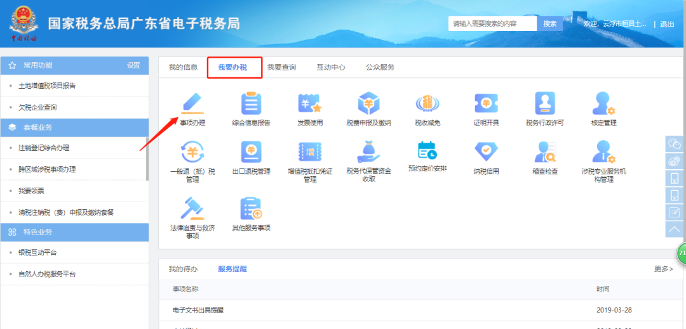Switch to 服务提醒 tab
This screenshot has width=686, height=329.
(232, 269)
